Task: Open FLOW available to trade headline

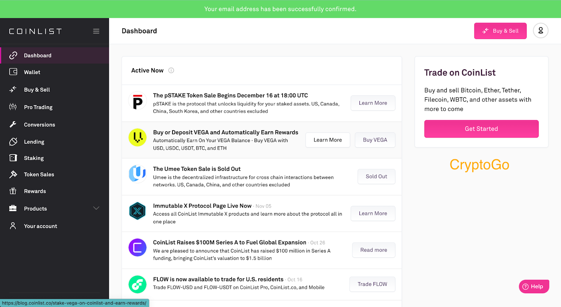Action: click(x=218, y=279)
